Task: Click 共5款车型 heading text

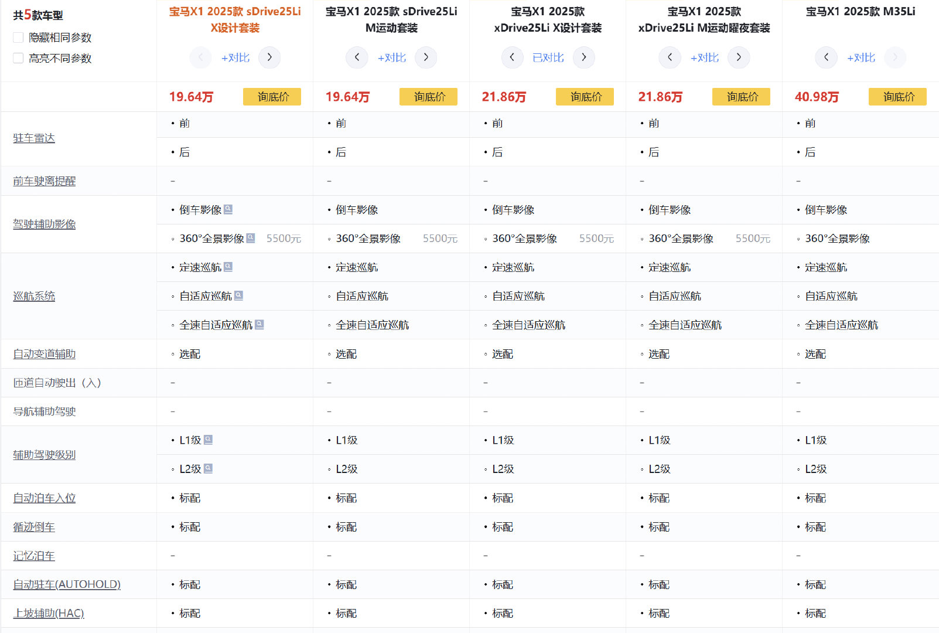Action: 38,15
